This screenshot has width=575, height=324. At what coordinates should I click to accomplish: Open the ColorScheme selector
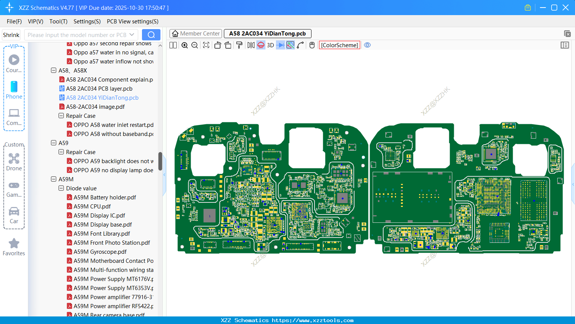point(339,45)
